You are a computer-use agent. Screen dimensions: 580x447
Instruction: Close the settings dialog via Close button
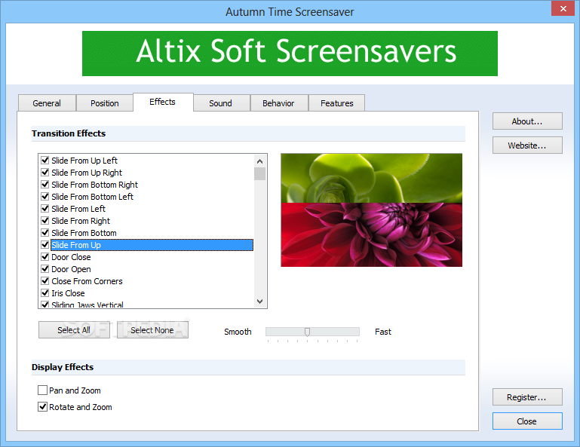[527, 421]
